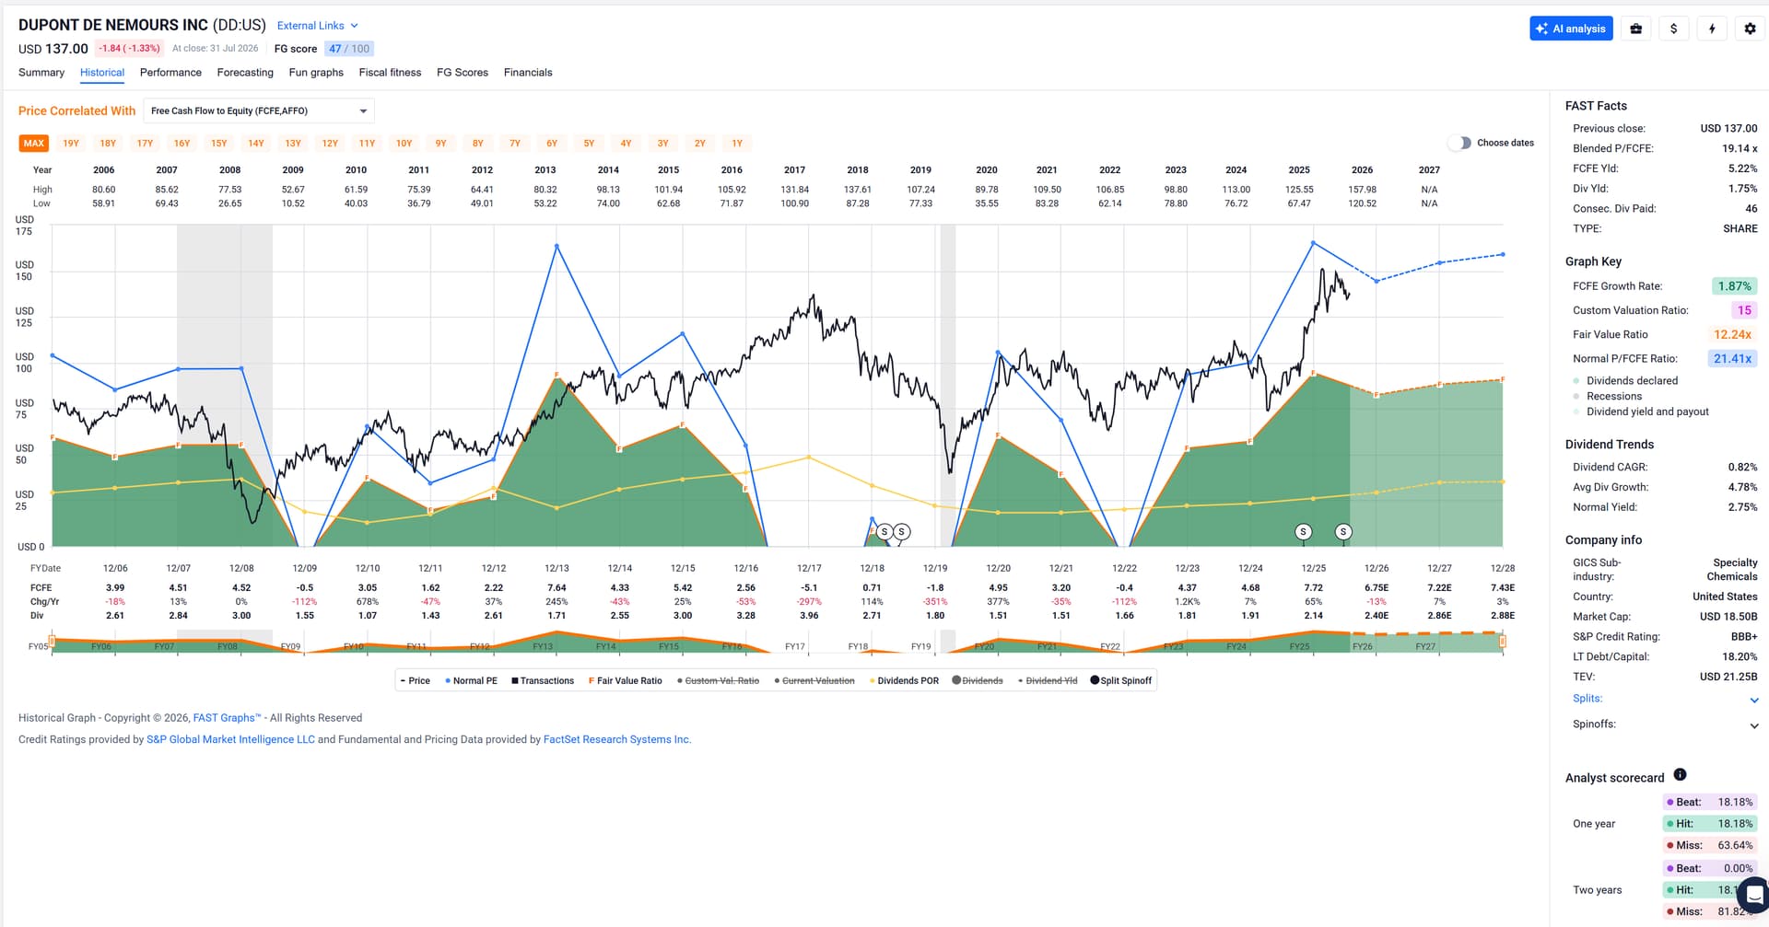Select the 10Y time range button
Screen dimensions: 1769x927
pyautogui.click(x=404, y=143)
